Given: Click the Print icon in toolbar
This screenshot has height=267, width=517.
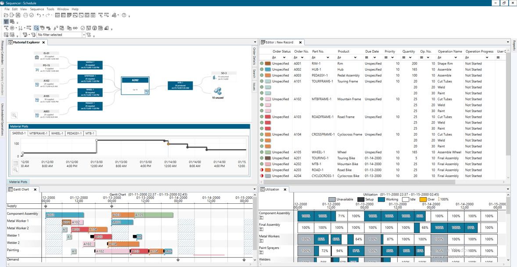Looking at the screenshot, I should [x=25, y=15].
